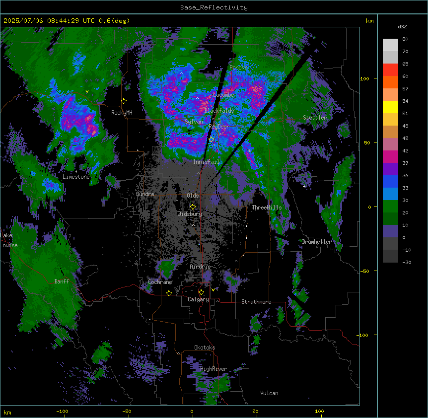Click the Lake Louise label at left edge
This screenshot has width=428, height=418.
[8, 240]
